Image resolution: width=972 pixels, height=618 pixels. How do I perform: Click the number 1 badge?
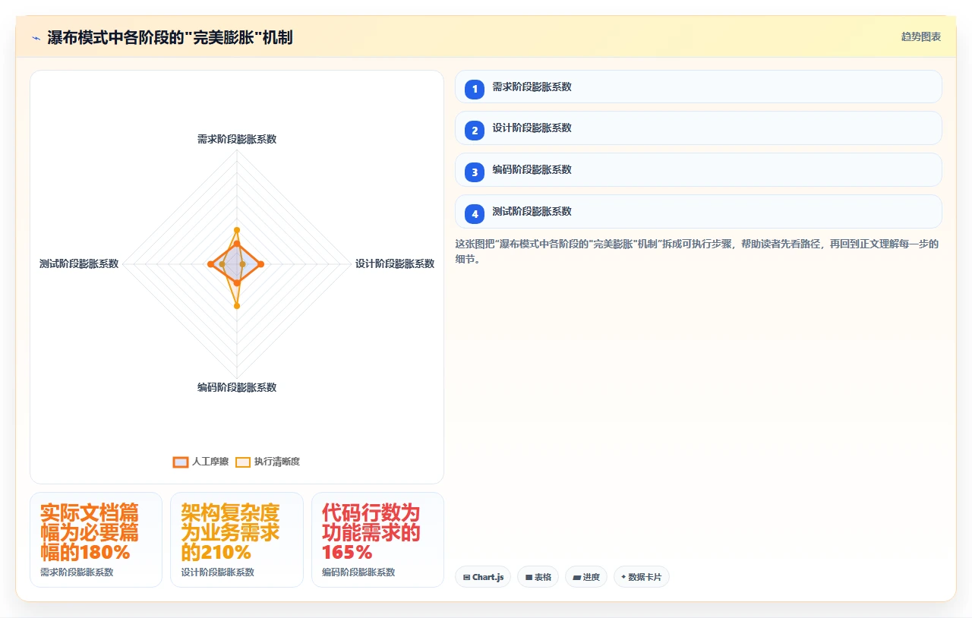point(475,89)
